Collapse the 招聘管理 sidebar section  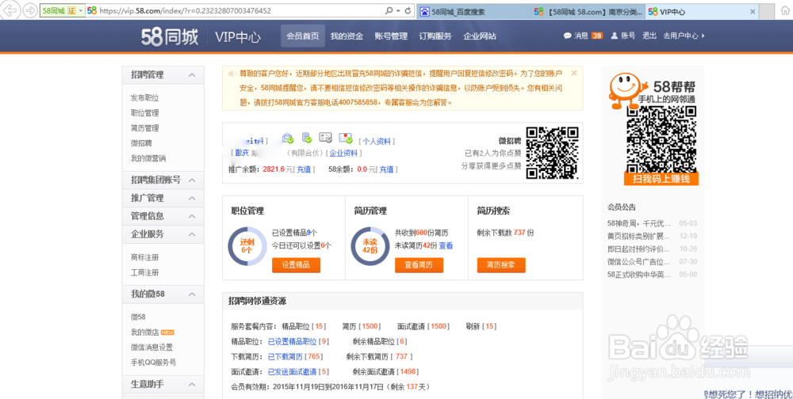(192, 74)
